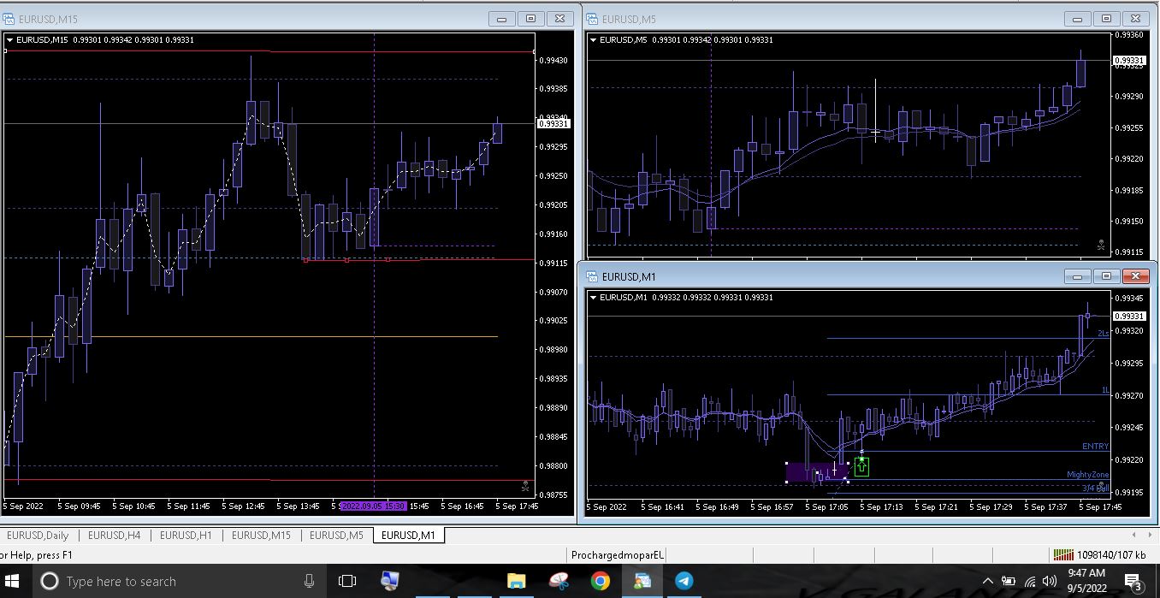Viewport: 1160px width, 598px height.
Task: Click the ProchargedmoparEL profile in status bar
Action: [618, 554]
